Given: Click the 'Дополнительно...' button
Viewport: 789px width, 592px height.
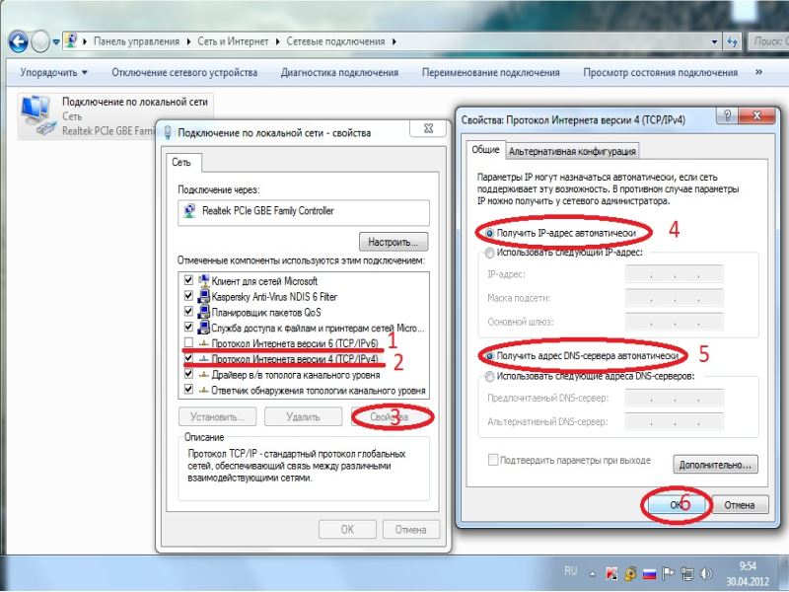Looking at the screenshot, I should (715, 464).
